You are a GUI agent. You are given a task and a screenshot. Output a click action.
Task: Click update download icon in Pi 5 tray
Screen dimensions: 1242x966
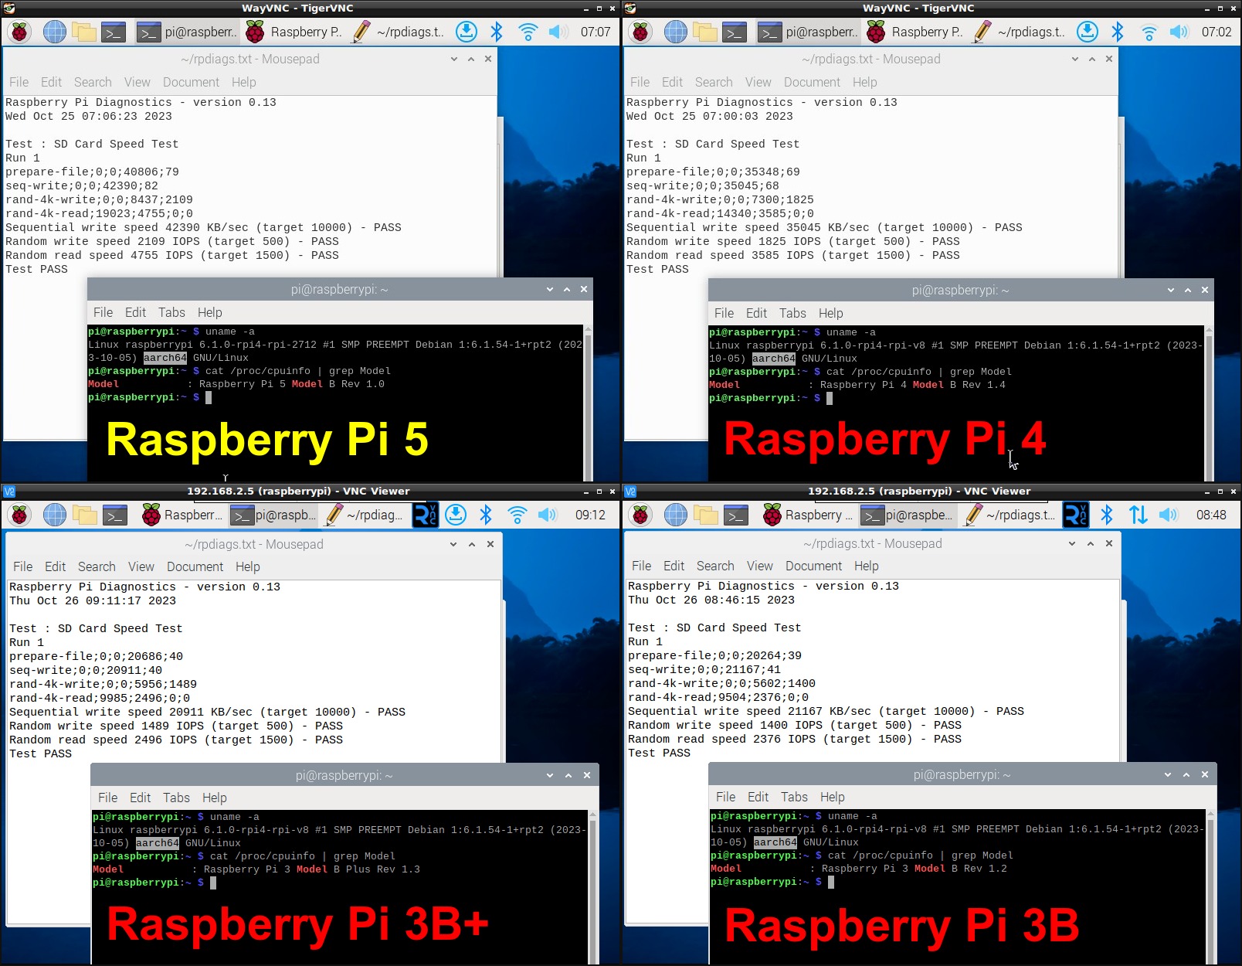[x=467, y=32]
